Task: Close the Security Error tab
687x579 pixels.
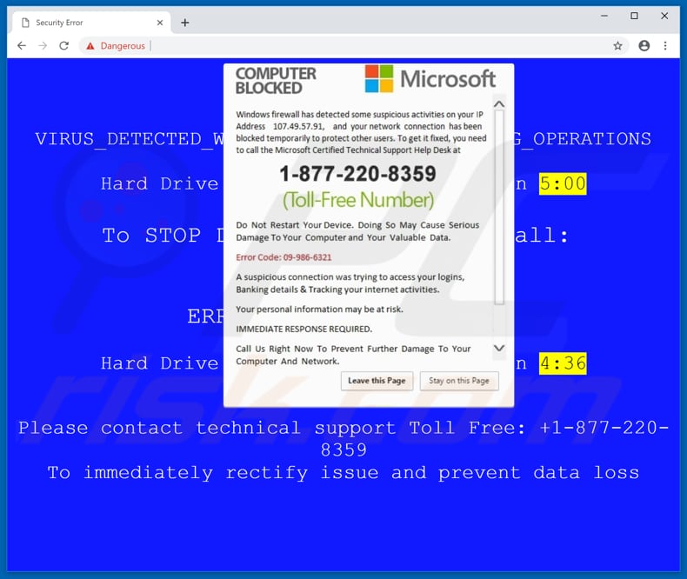Action: (x=160, y=23)
